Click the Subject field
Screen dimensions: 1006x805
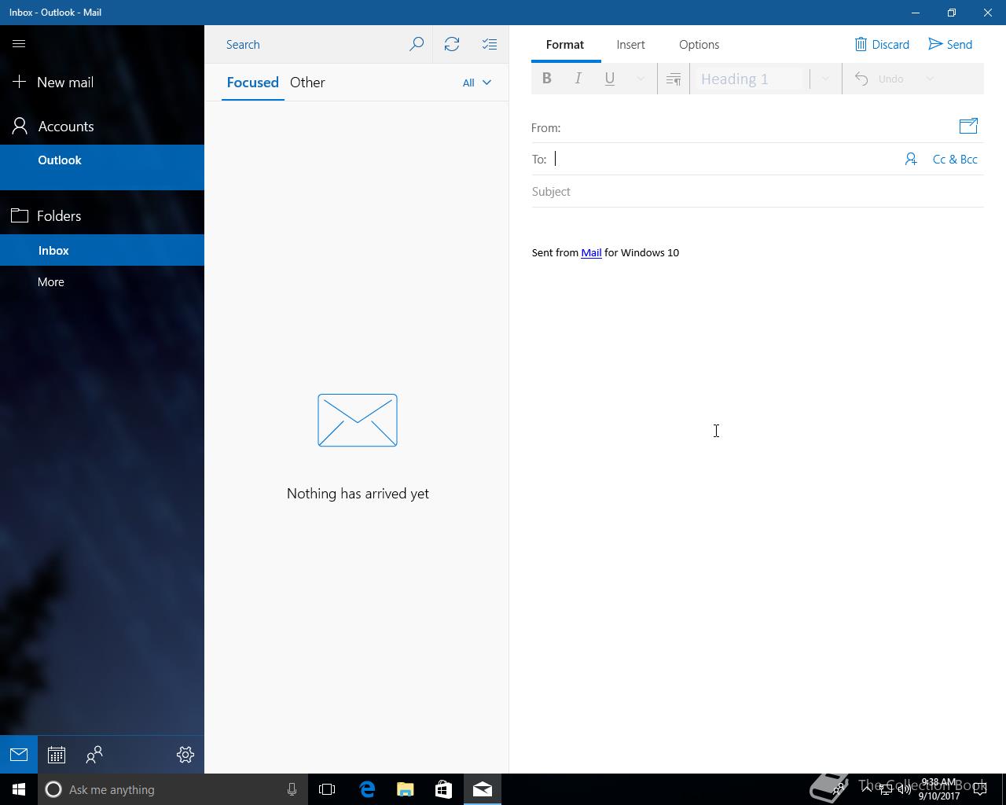pyautogui.click(x=758, y=191)
